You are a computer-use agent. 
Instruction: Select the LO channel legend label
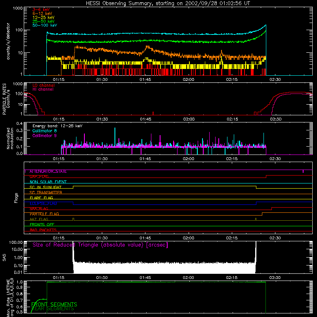pyautogui.click(x=44, y=85)
